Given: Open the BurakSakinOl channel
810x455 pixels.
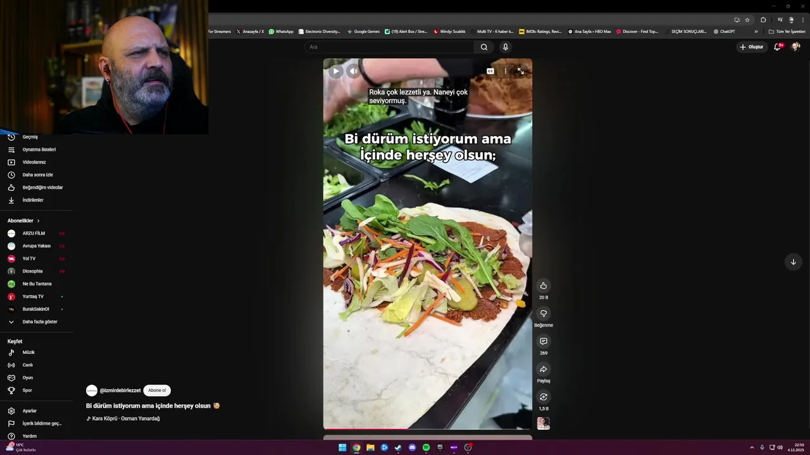Looking at the screenshot, I should [x=36, y=309].
